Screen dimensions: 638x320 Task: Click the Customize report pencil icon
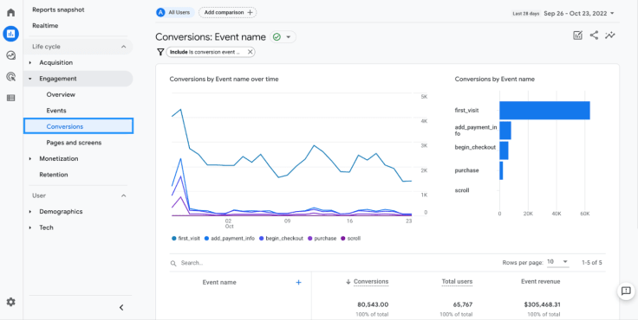[578, 35]
